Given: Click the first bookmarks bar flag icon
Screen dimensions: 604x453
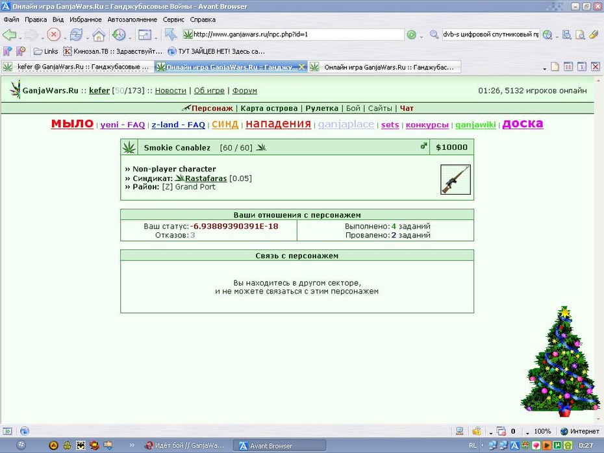Looking at the screenshot, I should [8, 51].
